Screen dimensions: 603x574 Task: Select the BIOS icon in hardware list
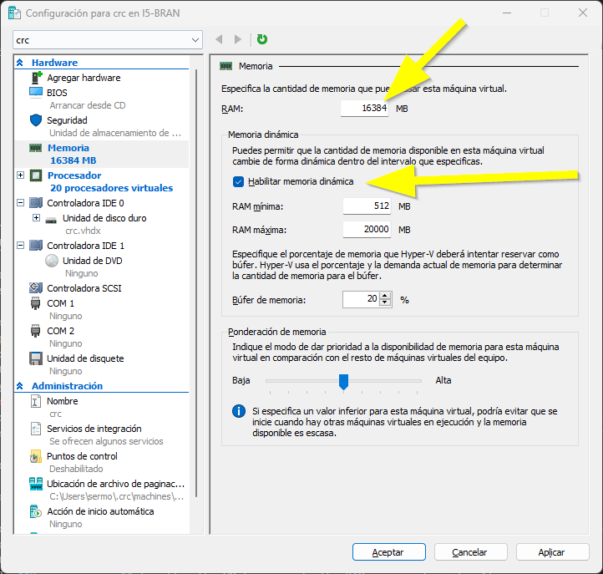coord(36,93)
